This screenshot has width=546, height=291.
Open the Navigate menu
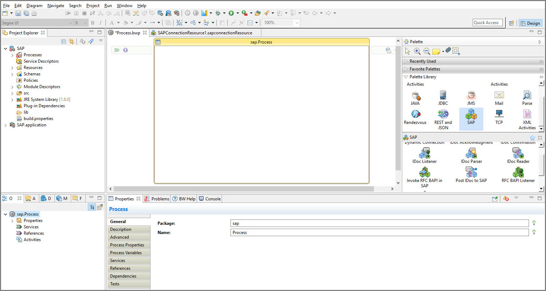coord(56,6)
